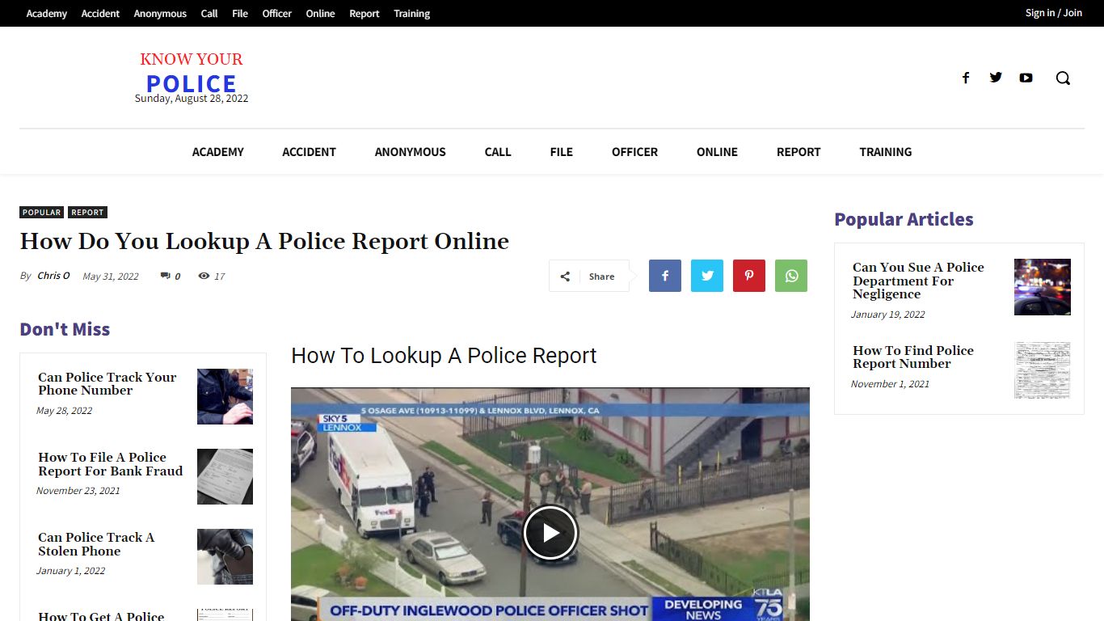The width and height of the screenshot is (1104, 621).
Task: Open Can Police Track A Stolen Phone article
Action: pyautogui.click(x=96, y=544)
